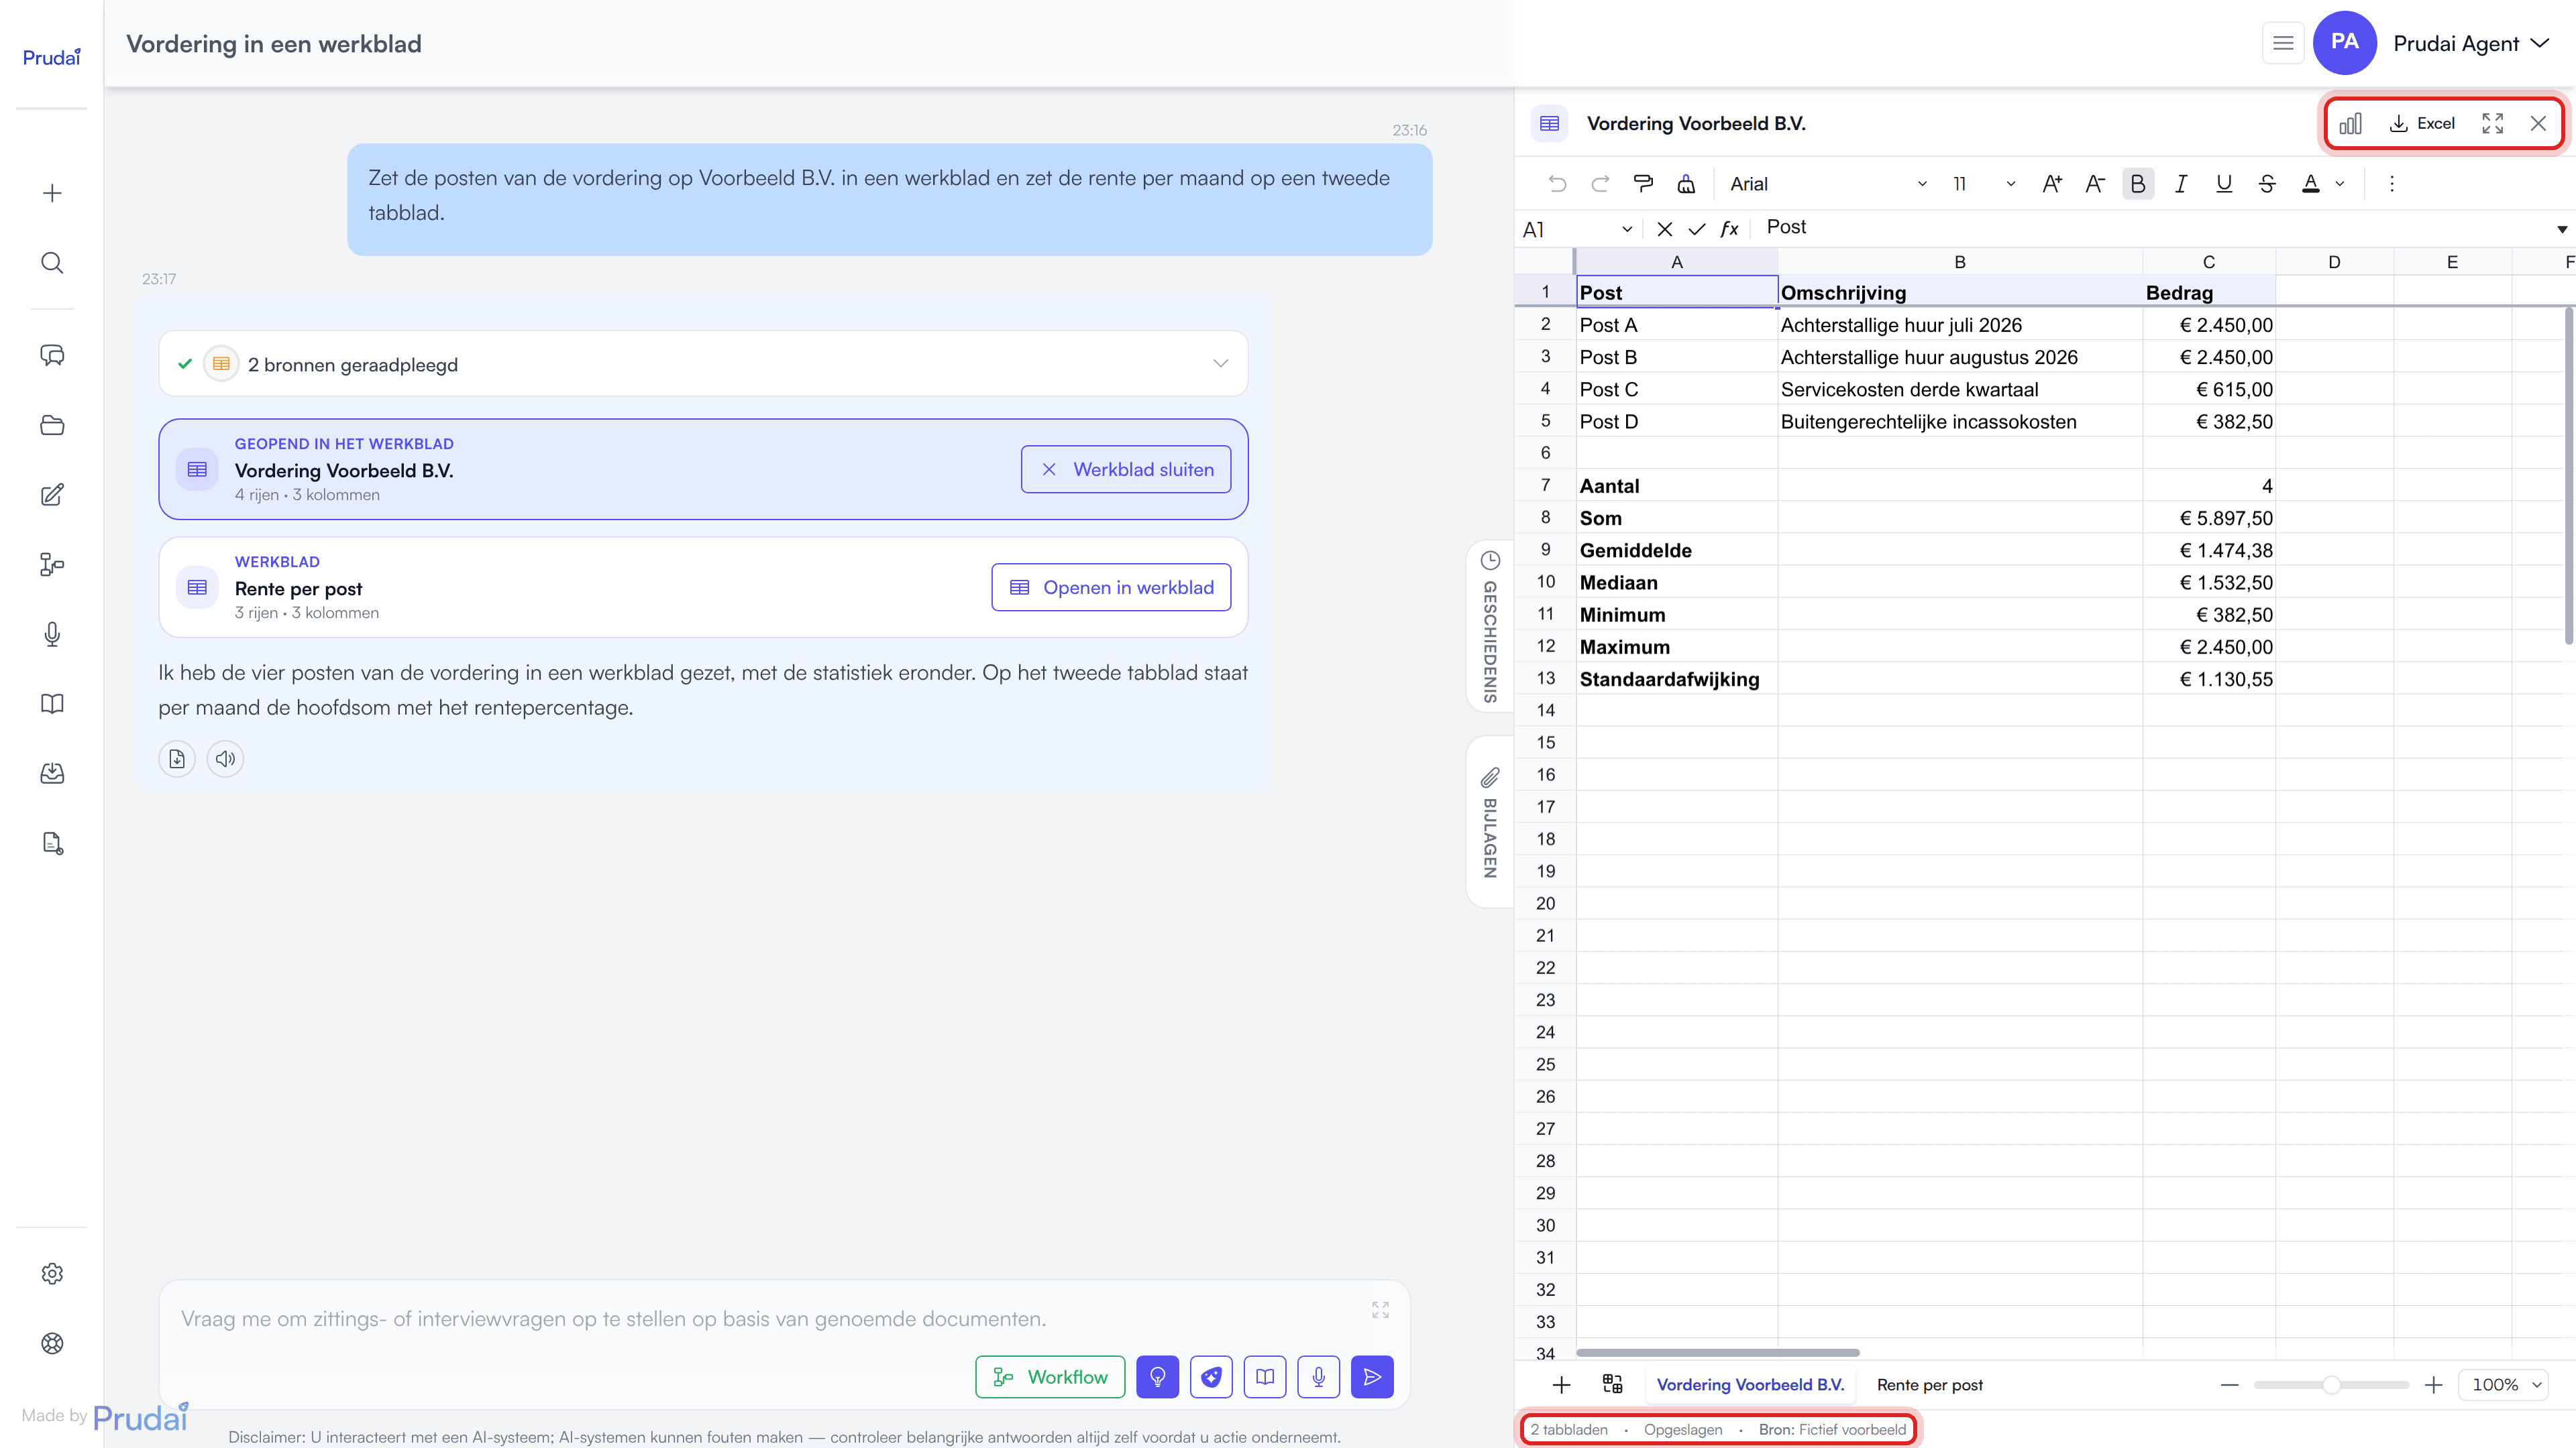Expand the formula bar
The width and height of the screenshot is (2576, 1448).
2562,230
